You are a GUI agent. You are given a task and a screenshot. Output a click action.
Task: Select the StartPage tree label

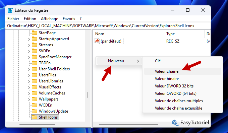point(47,33)
